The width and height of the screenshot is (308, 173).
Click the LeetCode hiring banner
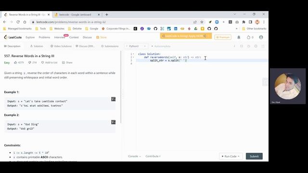[186, 36]
